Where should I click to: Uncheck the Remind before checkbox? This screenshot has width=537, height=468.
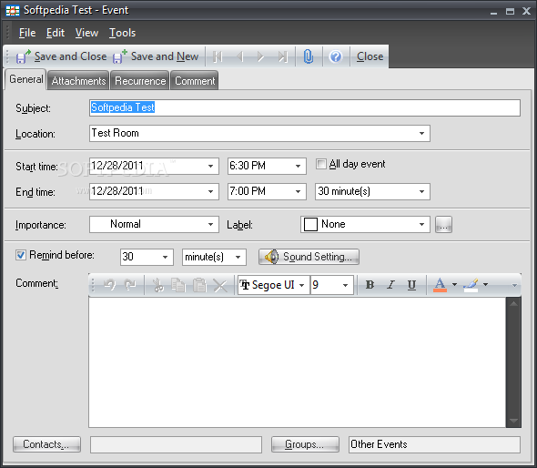click(21, 255)
